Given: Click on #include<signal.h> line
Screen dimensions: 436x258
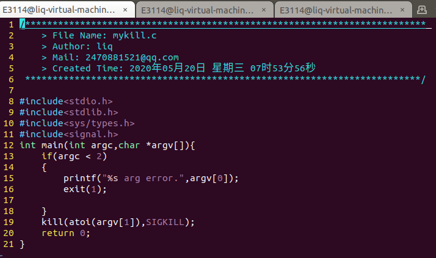Looking at the screenshot, I should click(68, 134).
